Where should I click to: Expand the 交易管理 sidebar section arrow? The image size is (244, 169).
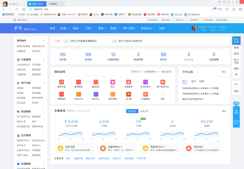(x=44, y=60)
